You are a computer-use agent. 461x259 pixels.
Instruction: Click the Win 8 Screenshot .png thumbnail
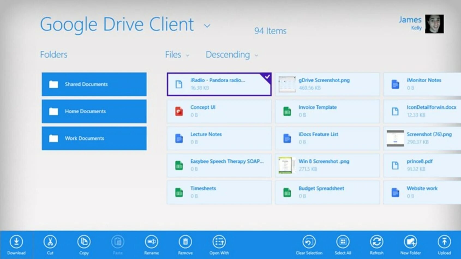(287, 165)
